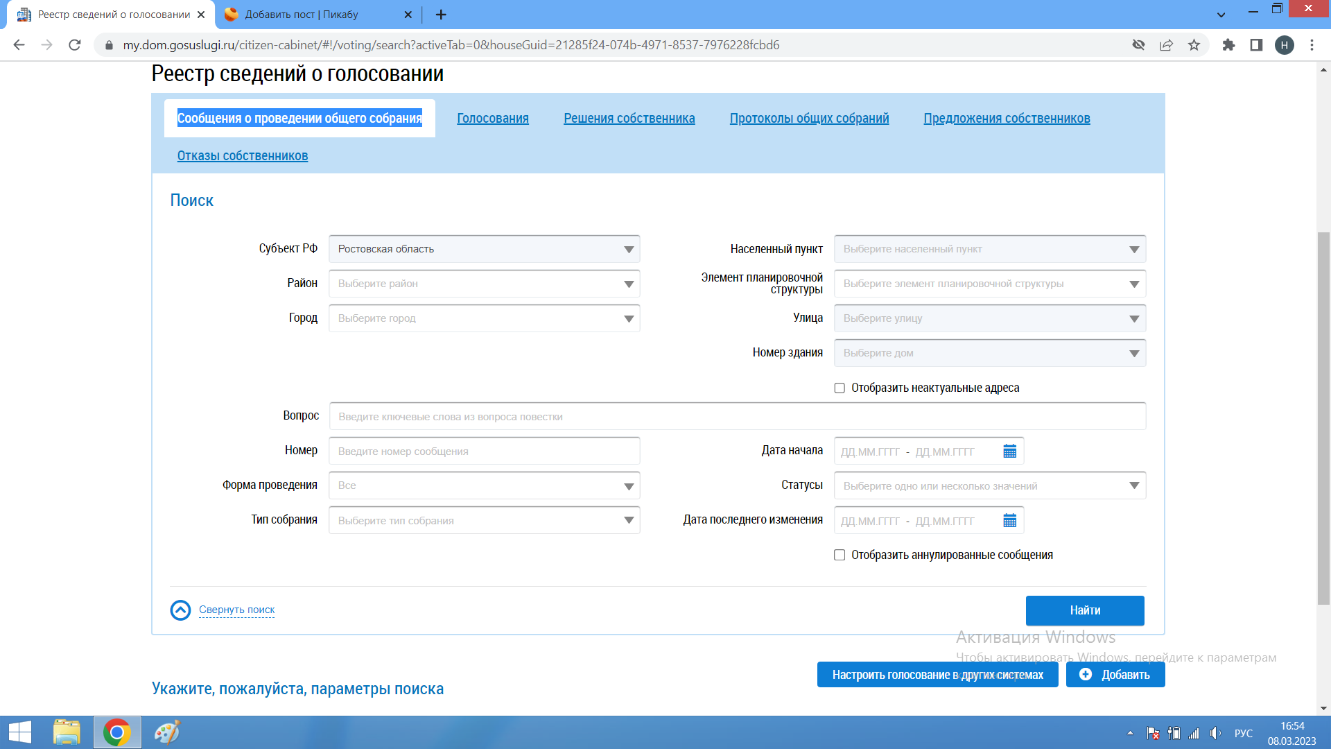
Task: Switch to Решения собственника tab
Action: (629, 119)
